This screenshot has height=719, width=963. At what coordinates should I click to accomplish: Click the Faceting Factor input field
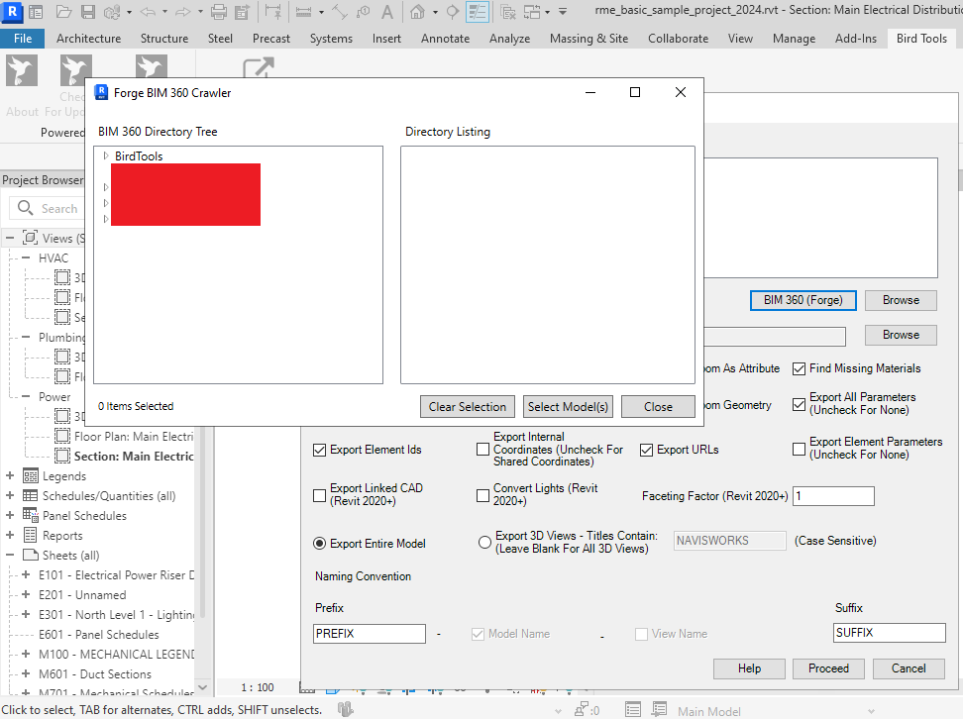coord(833,495)
